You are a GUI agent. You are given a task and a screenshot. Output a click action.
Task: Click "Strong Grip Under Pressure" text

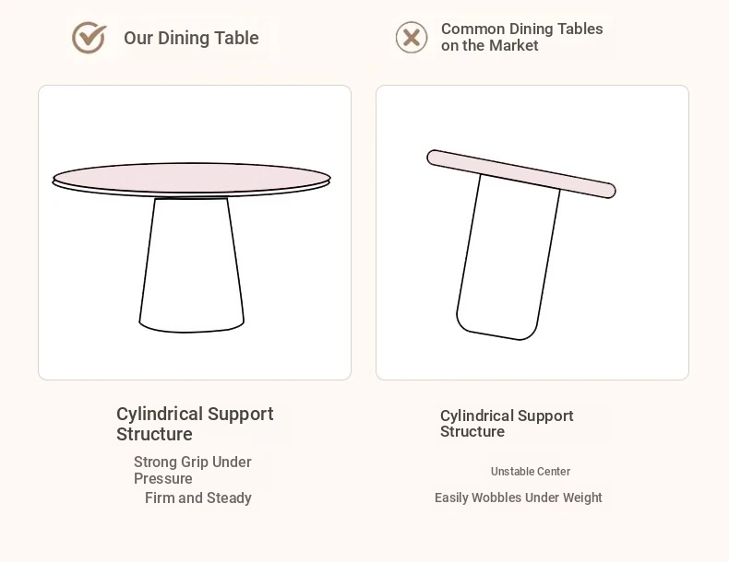pyautogui.click(x=193, y=470)
